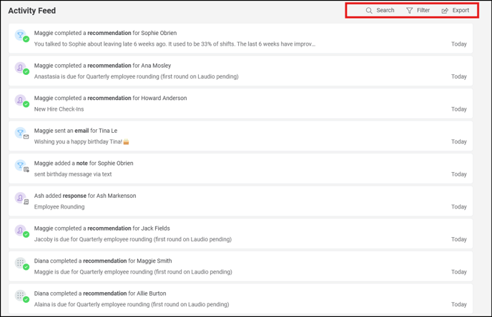
Task: Click grid icon on Maggie Smith recommendation
Action: click(21, 263)
